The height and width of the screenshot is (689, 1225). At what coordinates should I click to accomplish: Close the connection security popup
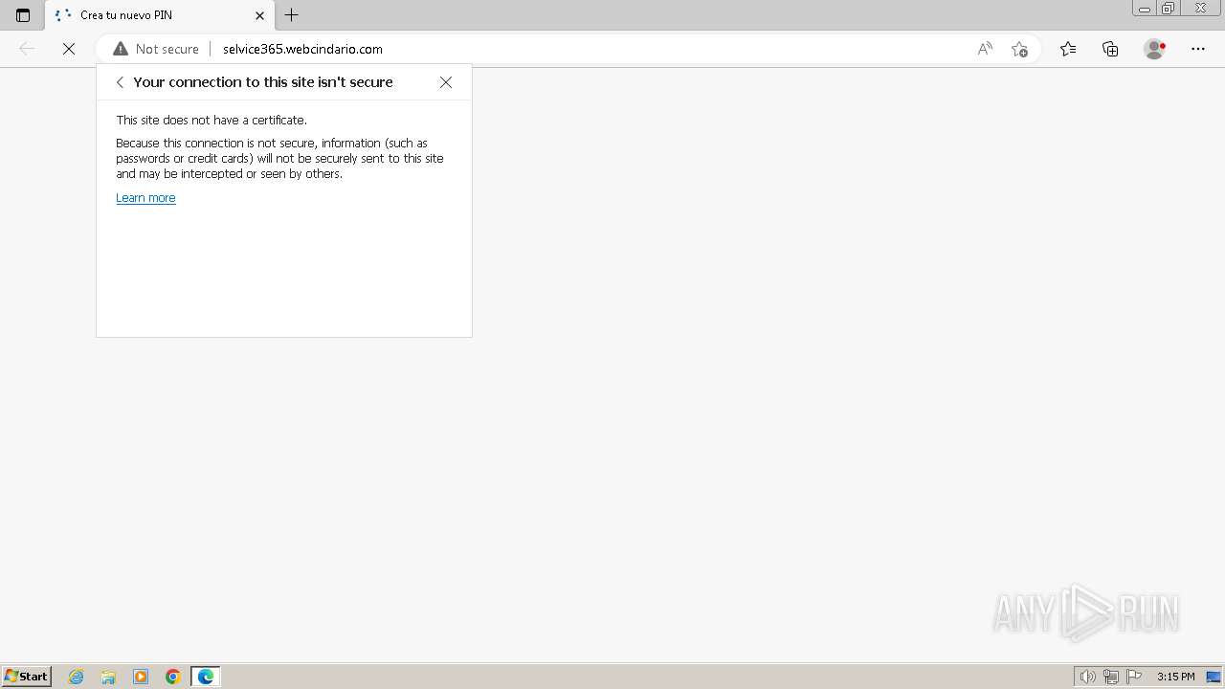click(x=446, y=82)
